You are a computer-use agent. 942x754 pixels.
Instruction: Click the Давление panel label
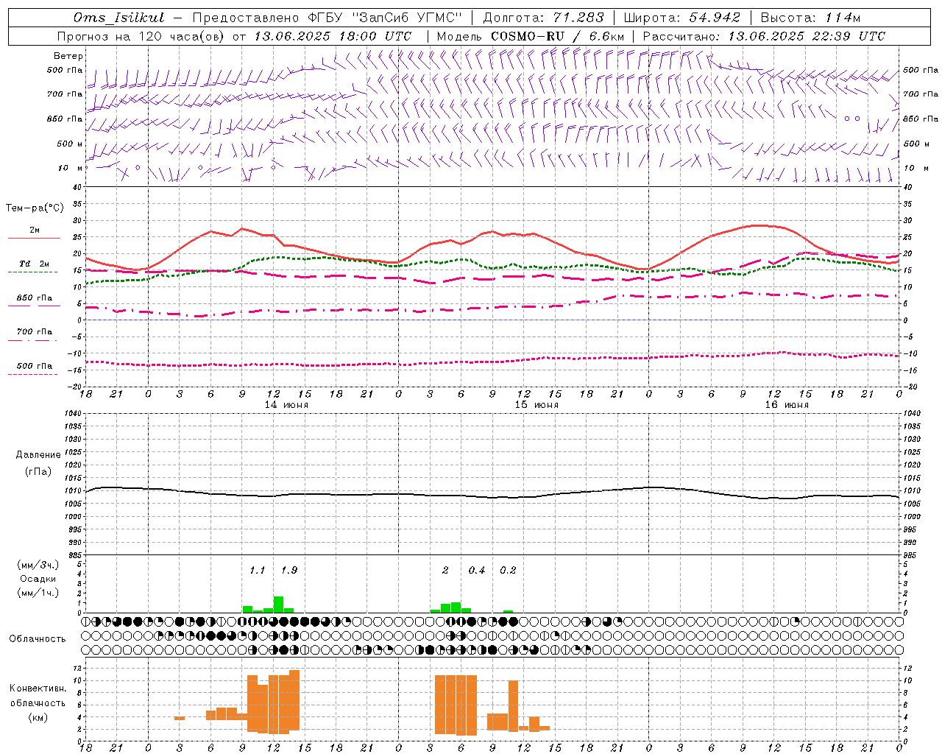[x=38, y=455]
